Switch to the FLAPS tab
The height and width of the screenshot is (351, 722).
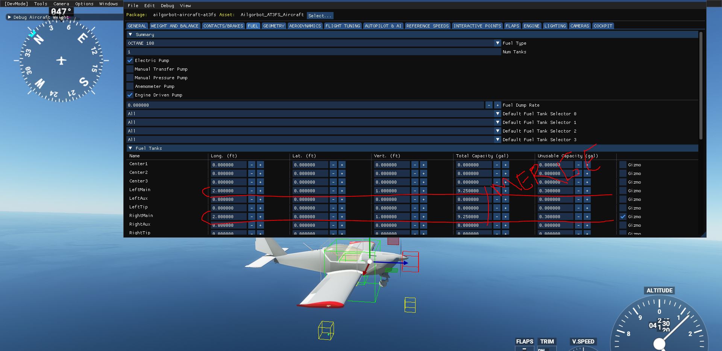[512, 26]
